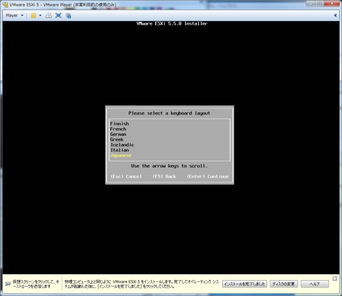Close the installation hint bar

tap(335, 278)
